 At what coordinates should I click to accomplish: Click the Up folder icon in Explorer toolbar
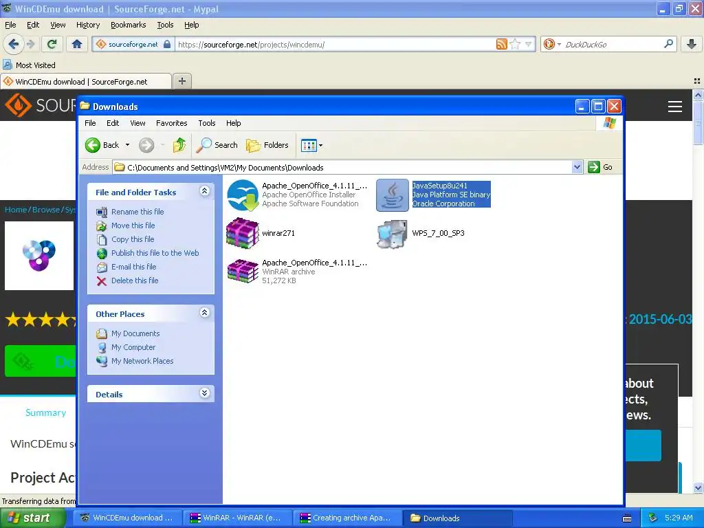click(179, 145)
